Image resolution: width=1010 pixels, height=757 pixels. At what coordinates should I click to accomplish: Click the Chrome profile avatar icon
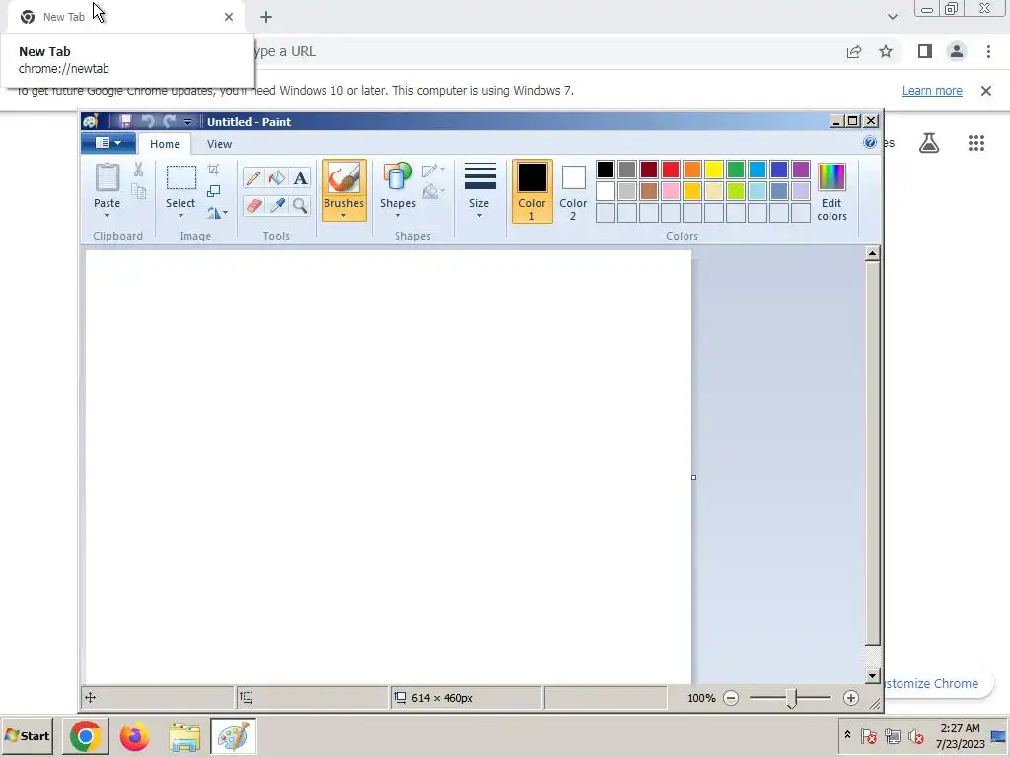pos(957,51)
